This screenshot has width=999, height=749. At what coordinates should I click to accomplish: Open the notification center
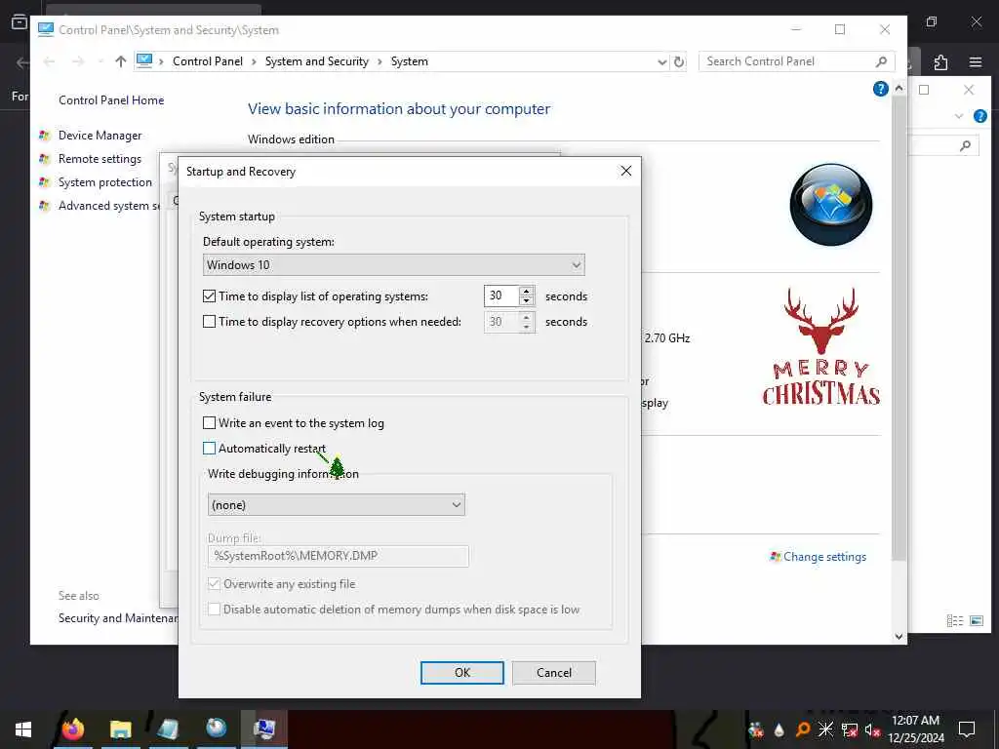coord(967,729)
